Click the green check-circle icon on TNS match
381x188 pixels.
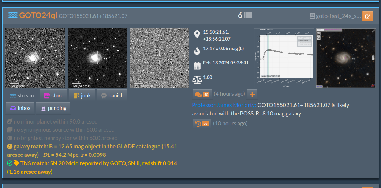point(10,163)
